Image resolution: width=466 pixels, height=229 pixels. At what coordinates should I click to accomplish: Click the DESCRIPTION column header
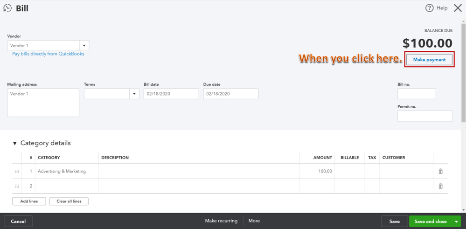pyautogui.click(x=115, y=158)
